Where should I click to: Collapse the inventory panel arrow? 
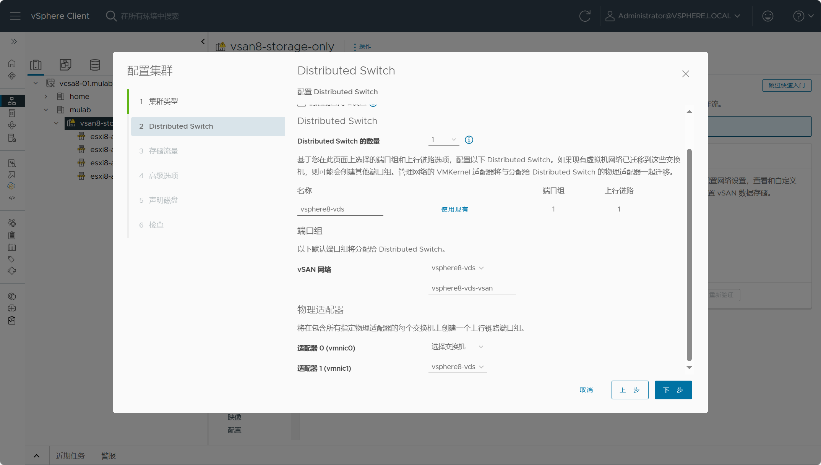pyautogui.click(x=203, y=42)
